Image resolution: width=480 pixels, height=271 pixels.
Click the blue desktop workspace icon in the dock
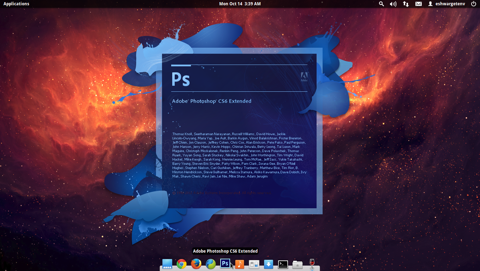pos(167,264)
